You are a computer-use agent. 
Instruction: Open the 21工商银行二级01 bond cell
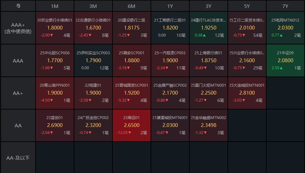point(170,28)
